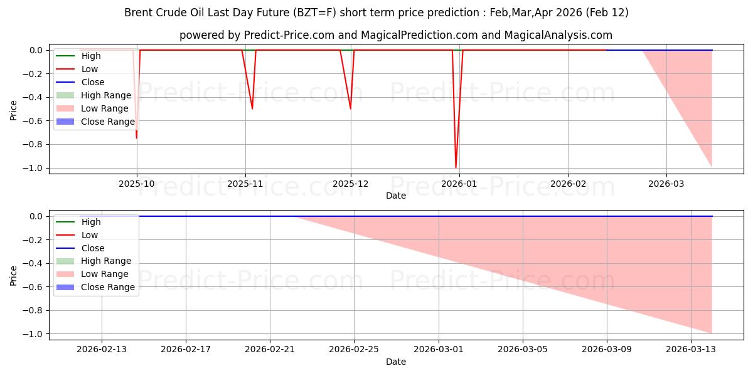This screenshot has height=376, width=753.
Task: Click the High Range swatch in bottom legend
Action: click(65, 261)
